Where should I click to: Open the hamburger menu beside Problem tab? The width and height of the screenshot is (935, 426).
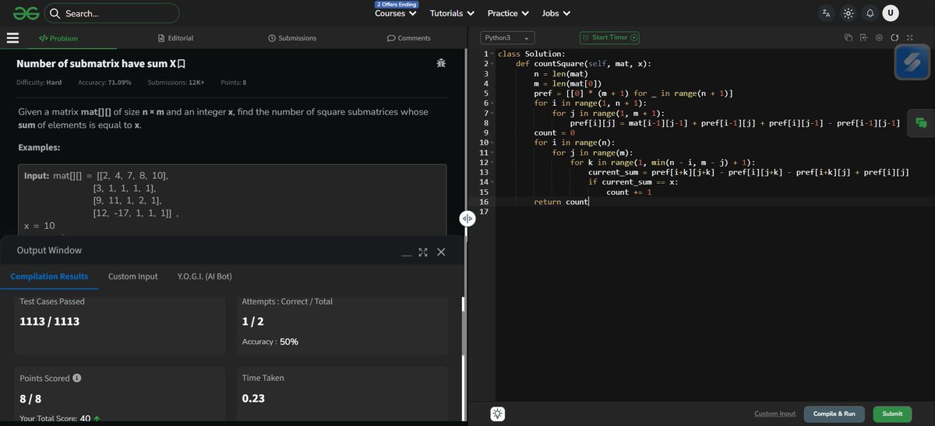pos(12,37)
